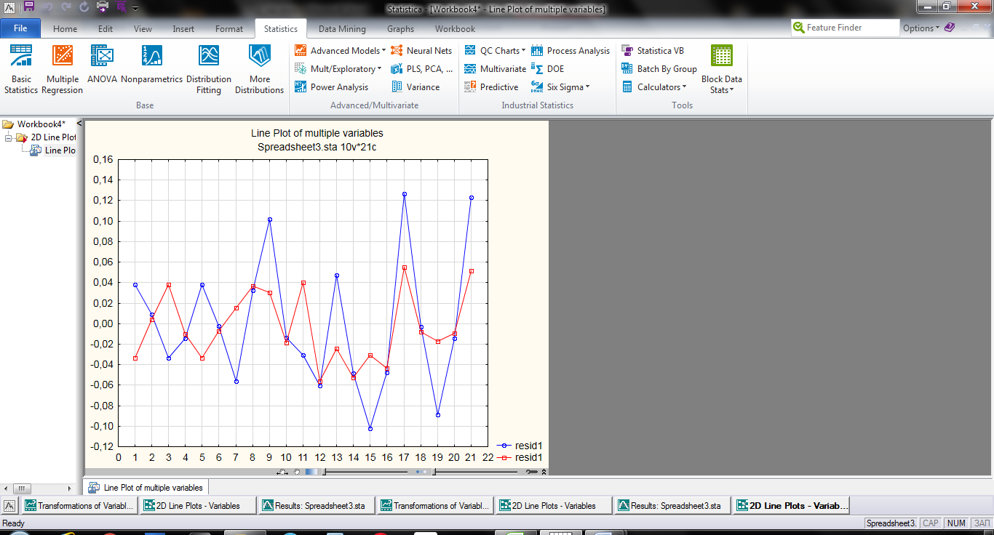This screenshot has height=535, width=994.
Task: Open Batch By Group tool
Action: (x=659, y=69)
